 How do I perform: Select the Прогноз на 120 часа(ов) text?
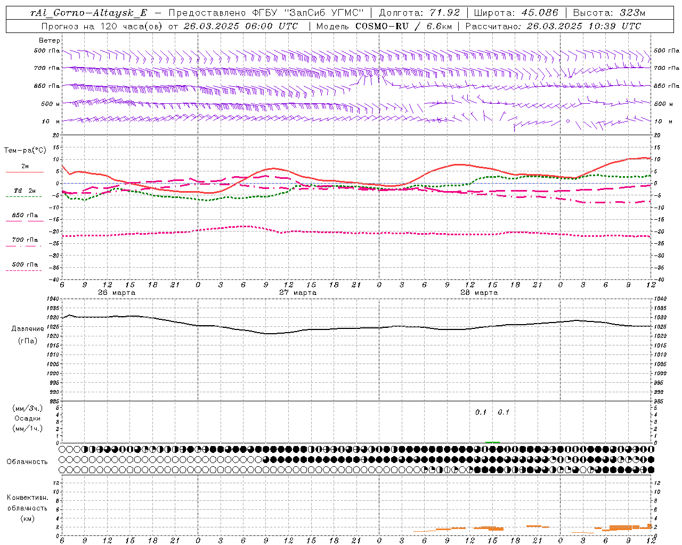pos(102,26)
